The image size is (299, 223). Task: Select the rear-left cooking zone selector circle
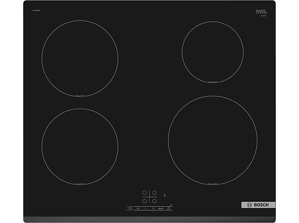145,193
